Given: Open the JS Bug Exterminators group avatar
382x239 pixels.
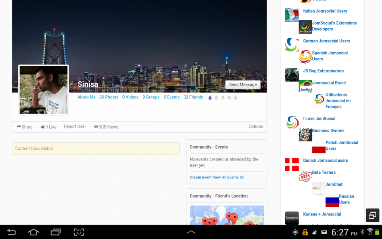Looking at the screenshot, I should 292,75.
